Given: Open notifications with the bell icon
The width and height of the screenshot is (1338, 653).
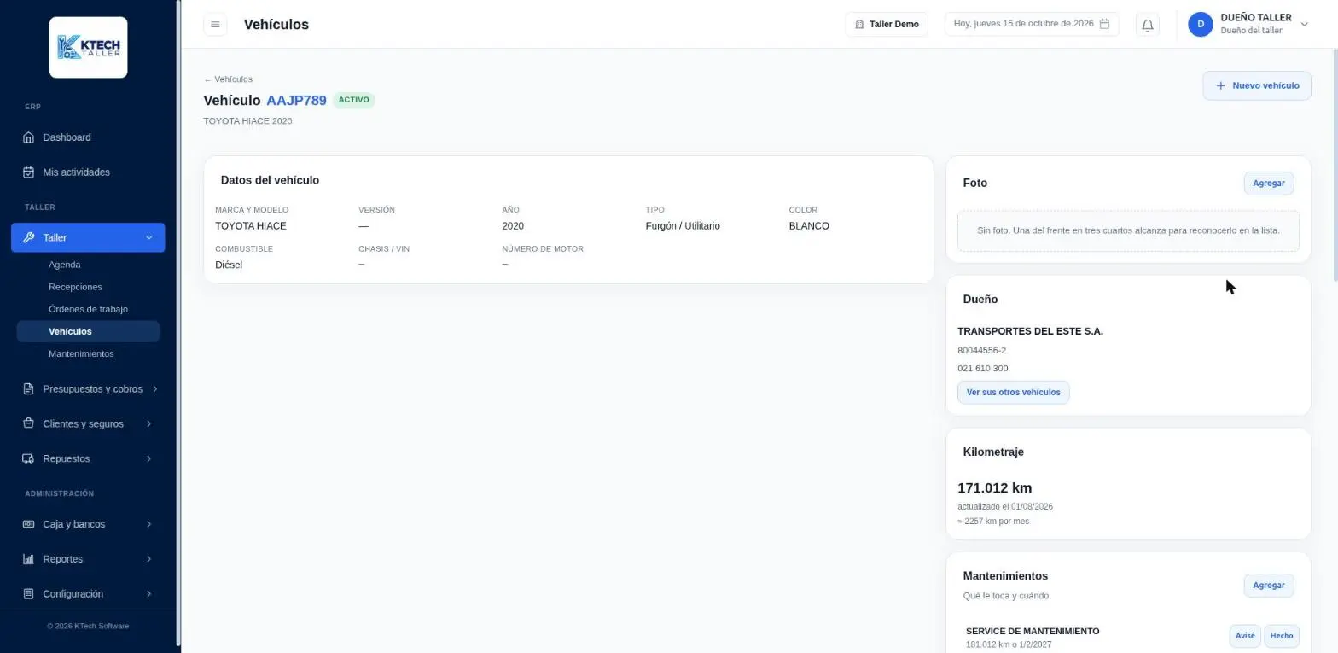Looking at the screenshot, I should coord(1148,25).
